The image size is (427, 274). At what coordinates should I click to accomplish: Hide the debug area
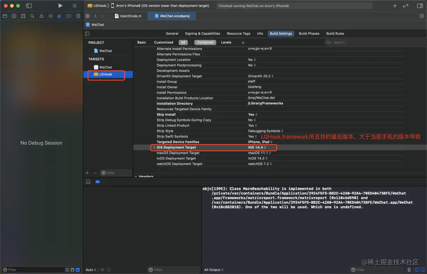[x=88, y=182]
